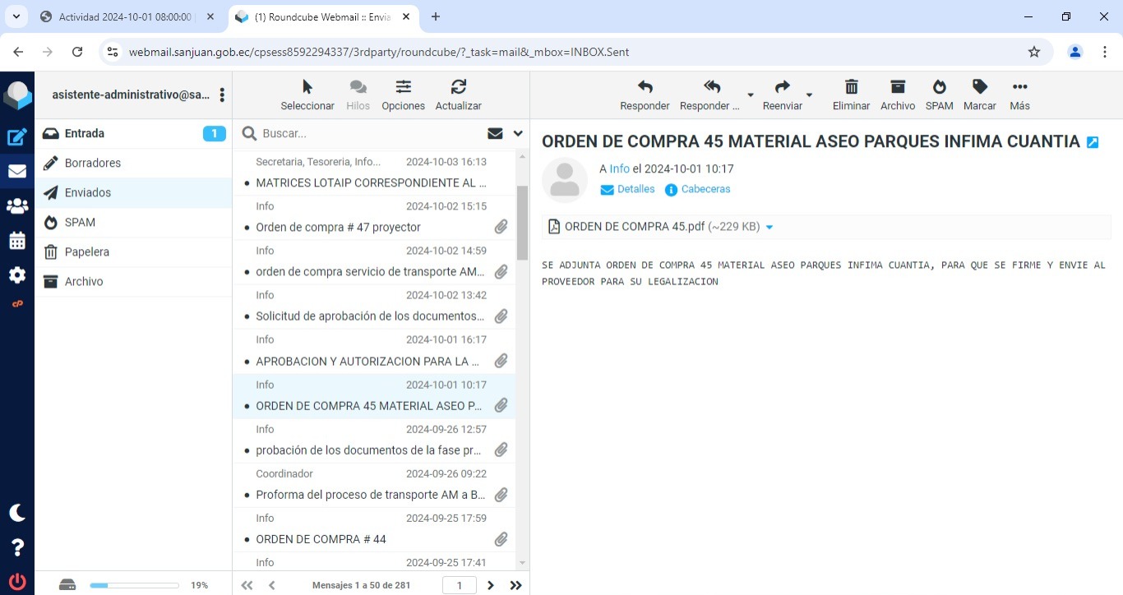This screenshot has width=1123, height=595.
Task: Expand the Reenviar dropdown arrow
Action: pos(809,95)
